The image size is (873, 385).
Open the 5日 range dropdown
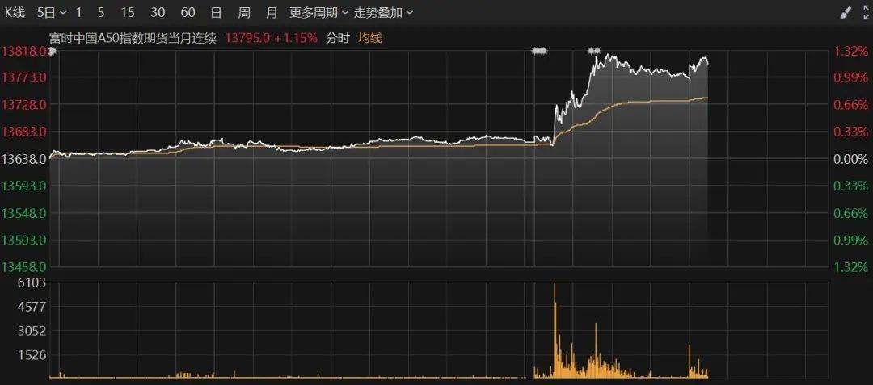pyautogui.click(x=52, y=13)
